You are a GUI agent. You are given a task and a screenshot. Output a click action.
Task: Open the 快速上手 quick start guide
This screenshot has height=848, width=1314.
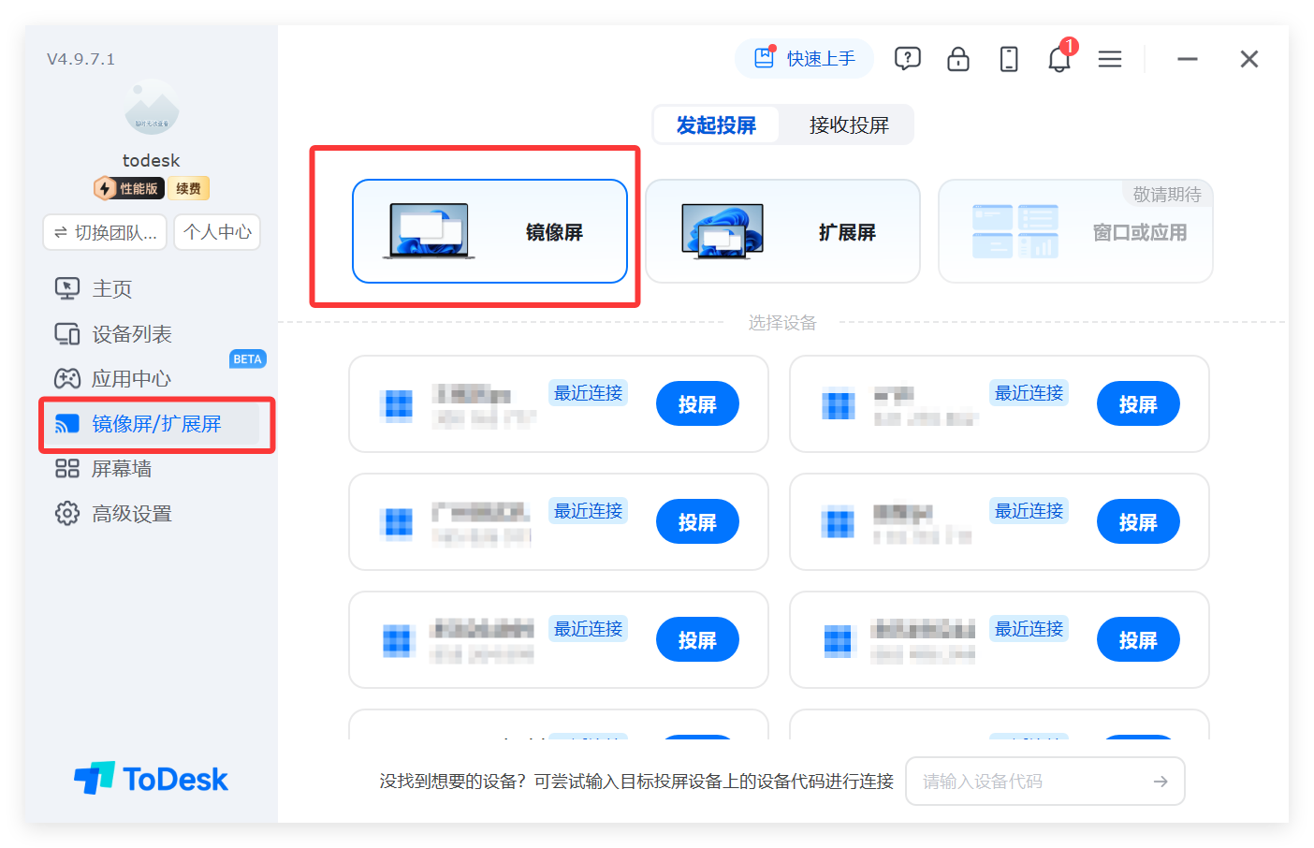pos(804,59)
